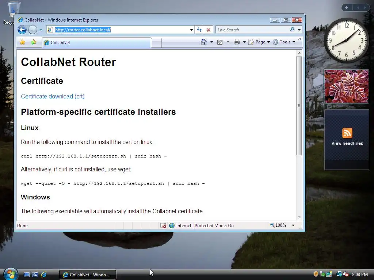
Task: Click the red Stop loading icon
Action: click(x=209, y=30)
